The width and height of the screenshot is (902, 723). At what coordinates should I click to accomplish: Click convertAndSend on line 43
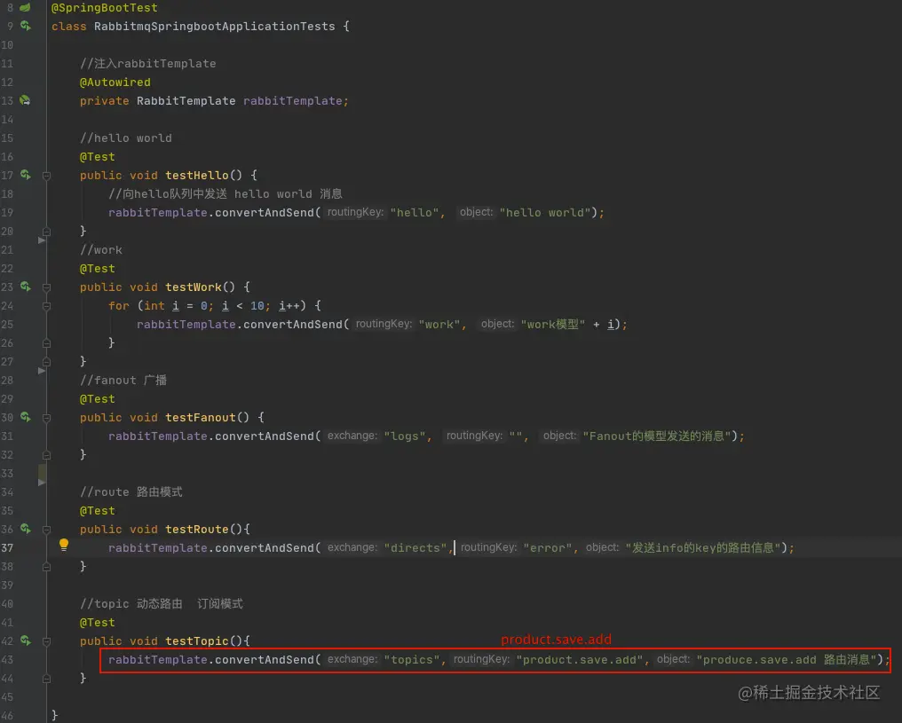coord(265,660)
